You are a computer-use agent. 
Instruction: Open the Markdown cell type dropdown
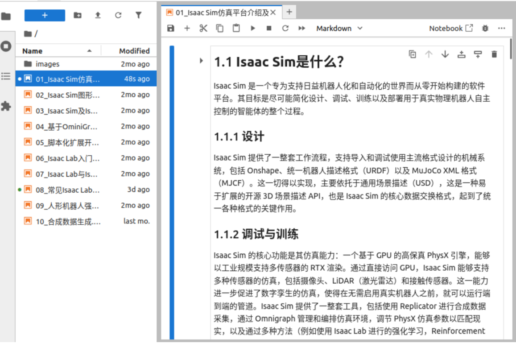pyautogui.click(x=339, y=28)
